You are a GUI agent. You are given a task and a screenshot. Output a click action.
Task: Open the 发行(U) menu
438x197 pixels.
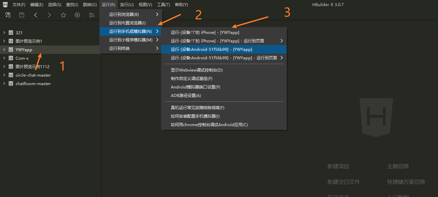click(x=127, y=5)
